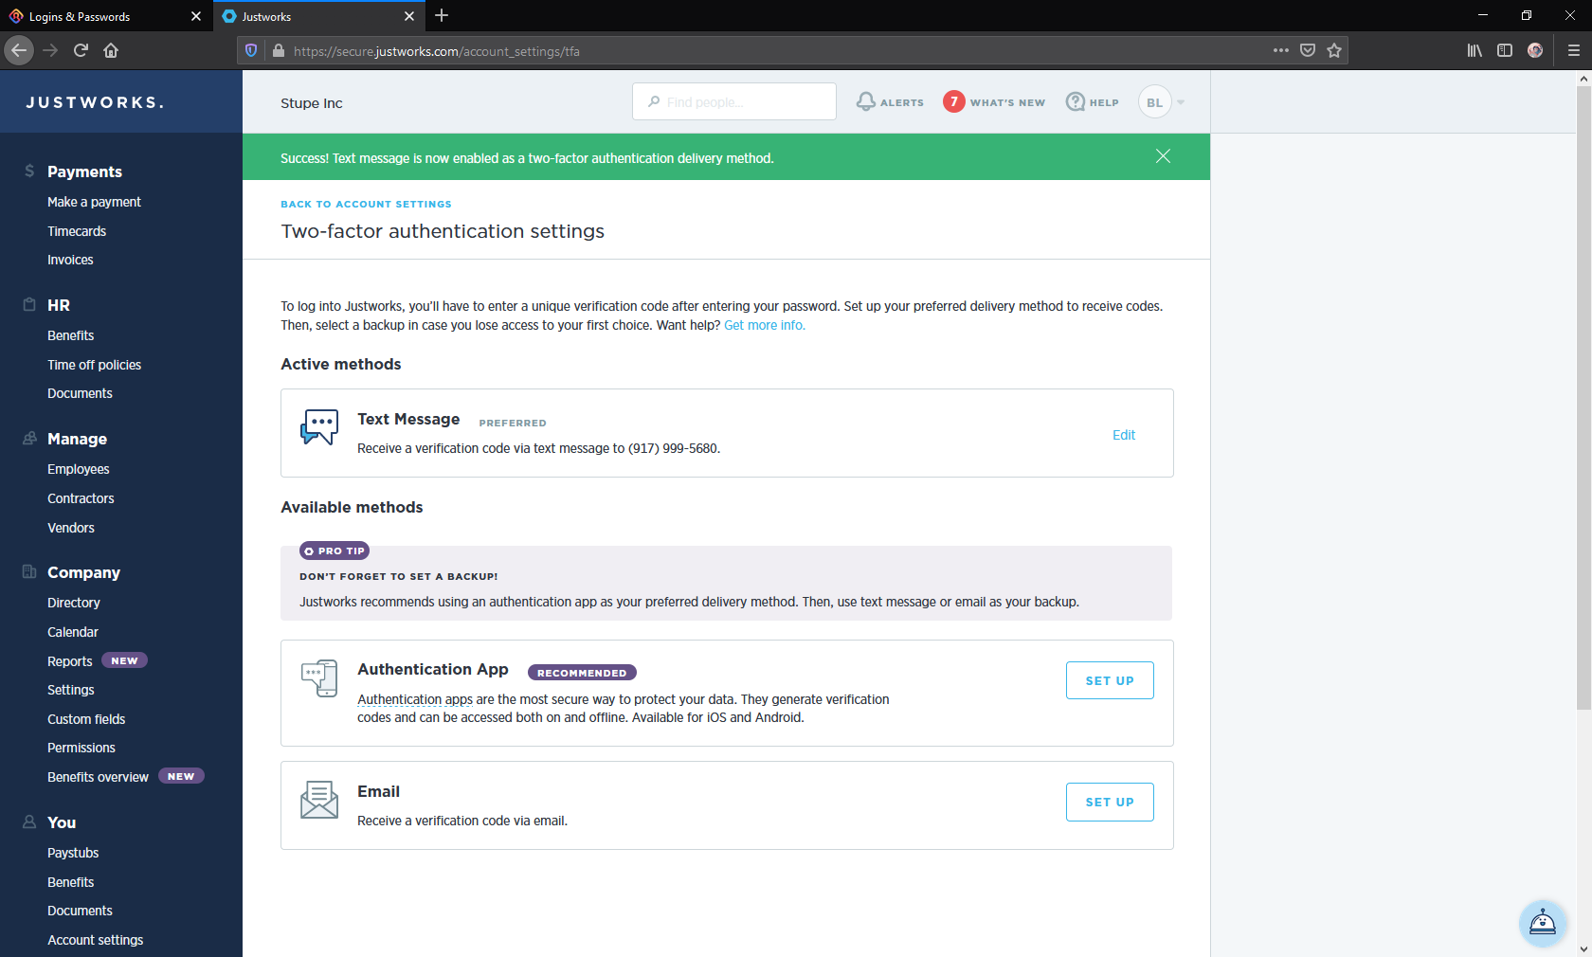Click the Authentication apps underlined term

click(x=415, y=699)
